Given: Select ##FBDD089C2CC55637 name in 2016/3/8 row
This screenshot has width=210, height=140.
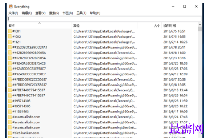Looking at the screenshot, I should coord(29,85).
